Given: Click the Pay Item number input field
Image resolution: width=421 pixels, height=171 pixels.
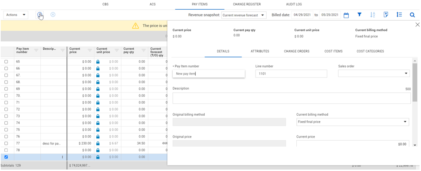Looking at the screenshot, I should [x=209, y=74].
